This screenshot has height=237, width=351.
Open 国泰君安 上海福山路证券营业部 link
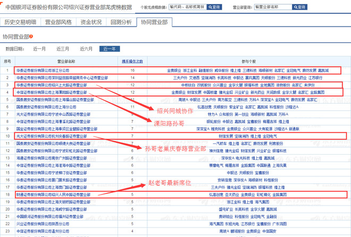(55, 99)
